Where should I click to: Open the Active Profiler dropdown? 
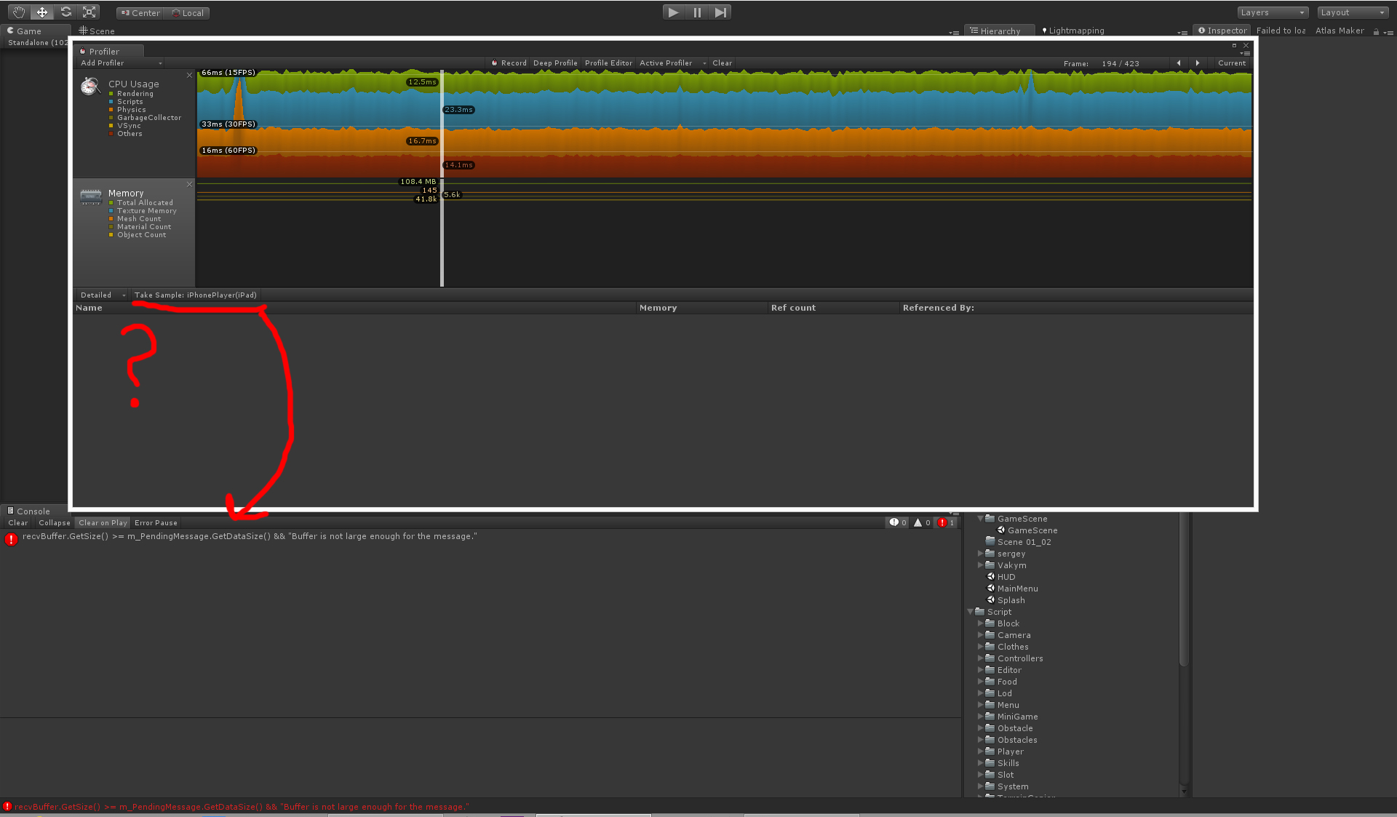click(672, 63)
